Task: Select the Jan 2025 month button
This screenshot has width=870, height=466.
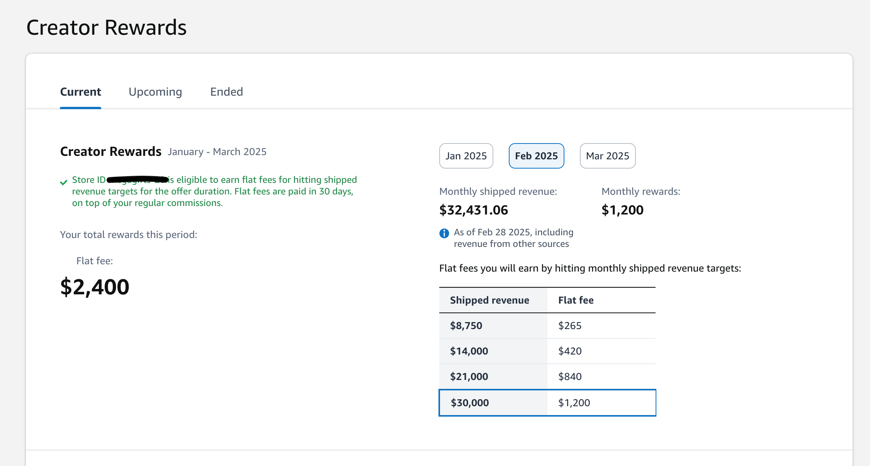Action: [x=466, y=156]
